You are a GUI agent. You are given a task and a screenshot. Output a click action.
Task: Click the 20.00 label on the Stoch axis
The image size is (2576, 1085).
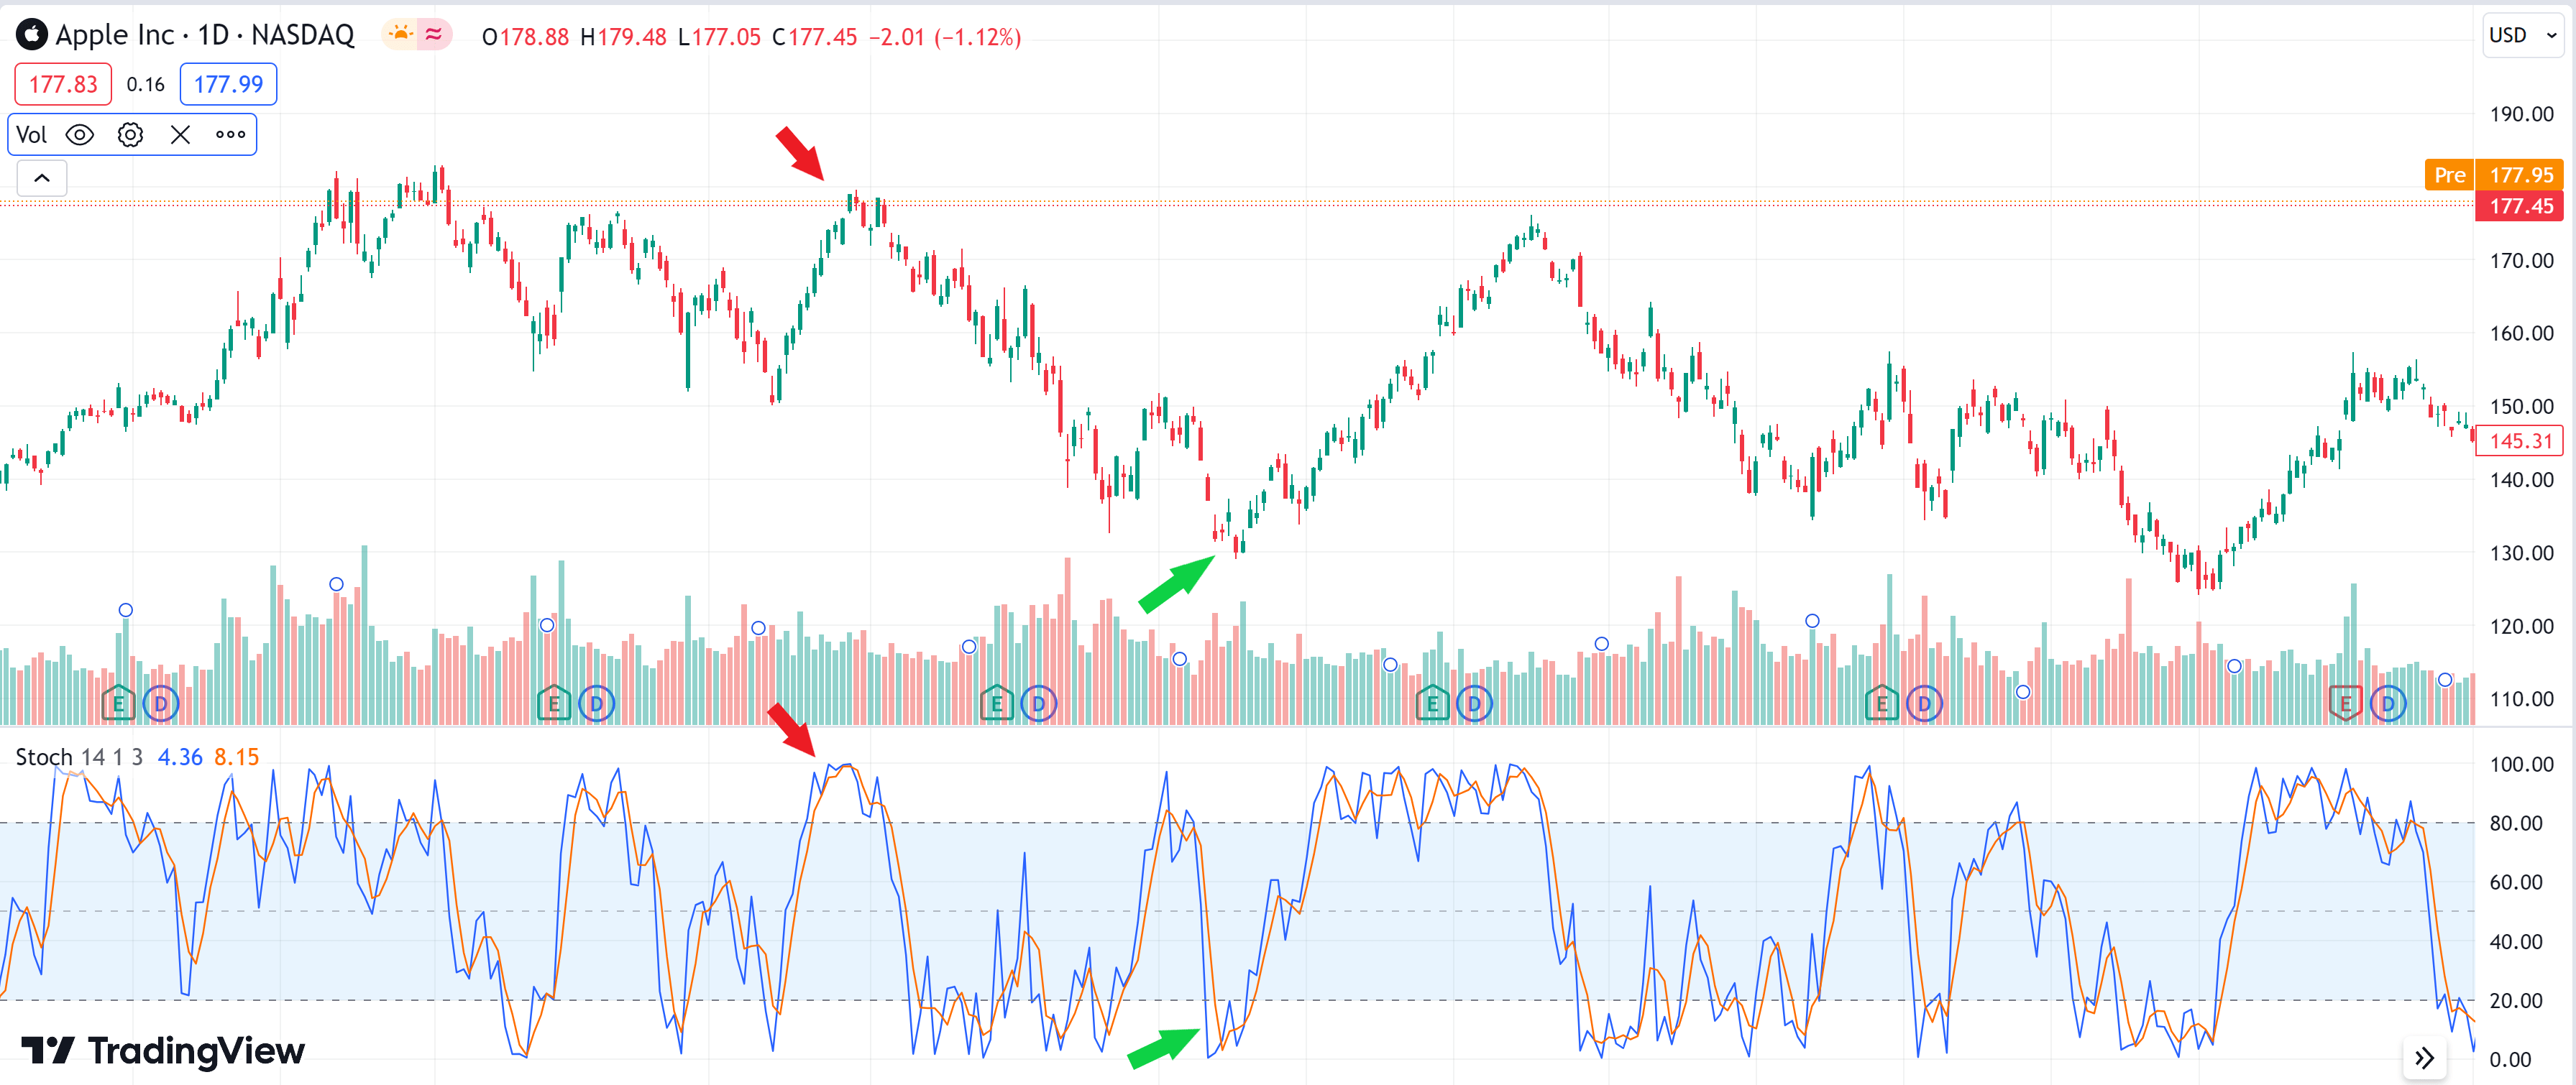(x=2516, y=1000)
